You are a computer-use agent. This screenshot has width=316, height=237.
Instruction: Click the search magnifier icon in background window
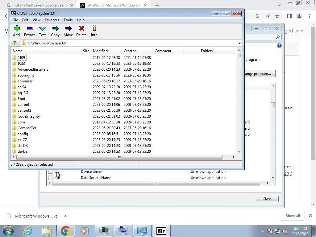coord(278,37)
